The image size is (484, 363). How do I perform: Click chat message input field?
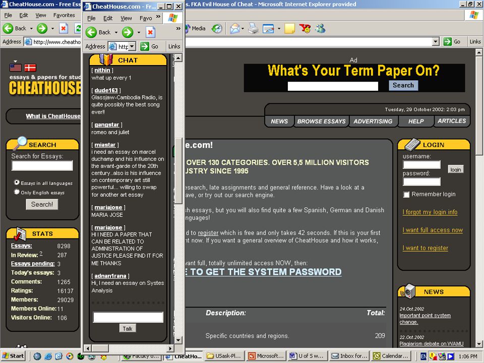click(128, 317)
